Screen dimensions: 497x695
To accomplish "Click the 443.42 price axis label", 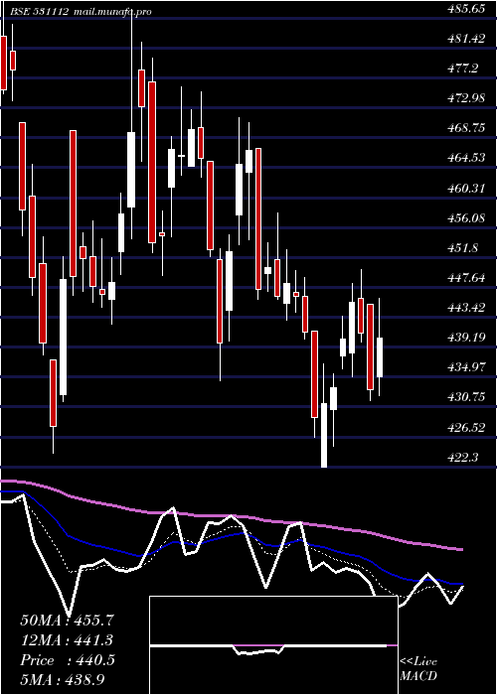I will tap(466, 308).
